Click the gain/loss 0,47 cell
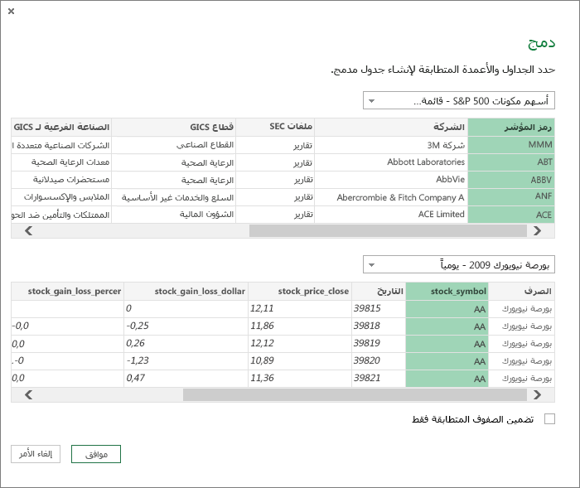Viewport: 580px width, 488px height. [186, 378]
